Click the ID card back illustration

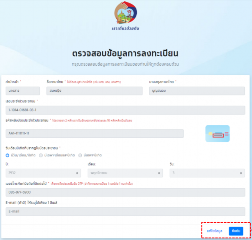[217, 134]
